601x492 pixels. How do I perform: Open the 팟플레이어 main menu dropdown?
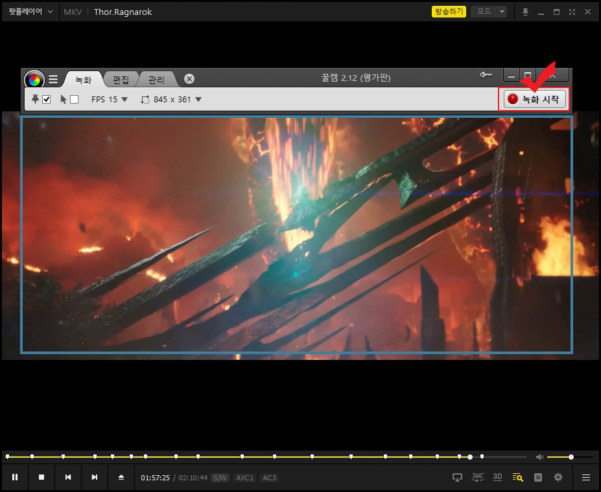(30, 12)
